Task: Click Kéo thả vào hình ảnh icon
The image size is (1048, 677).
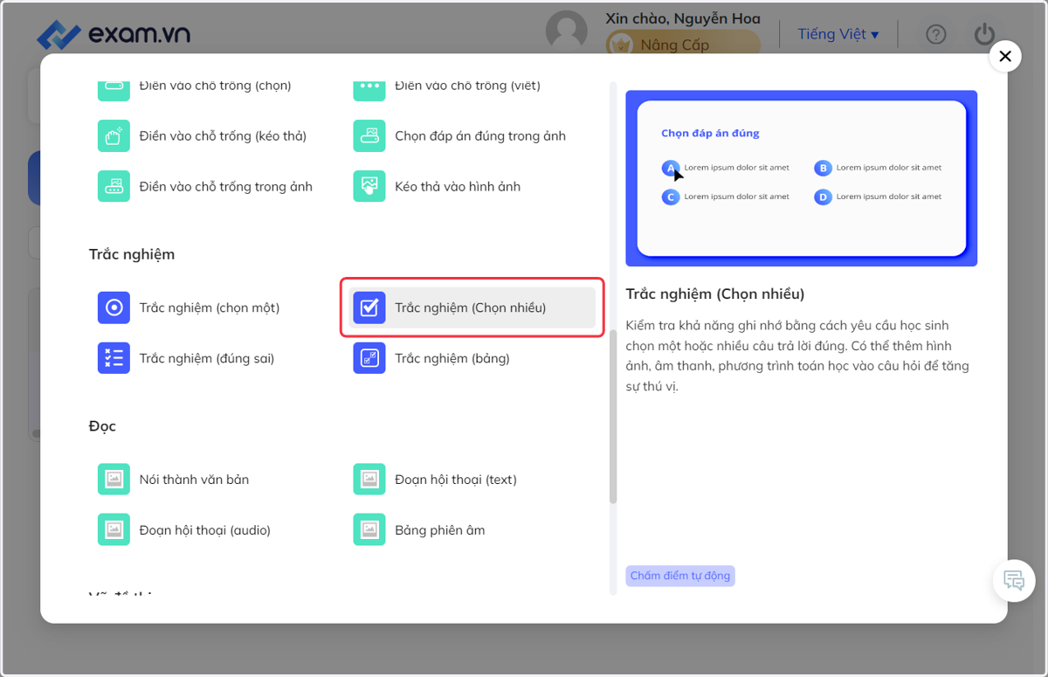Action: 369,186
